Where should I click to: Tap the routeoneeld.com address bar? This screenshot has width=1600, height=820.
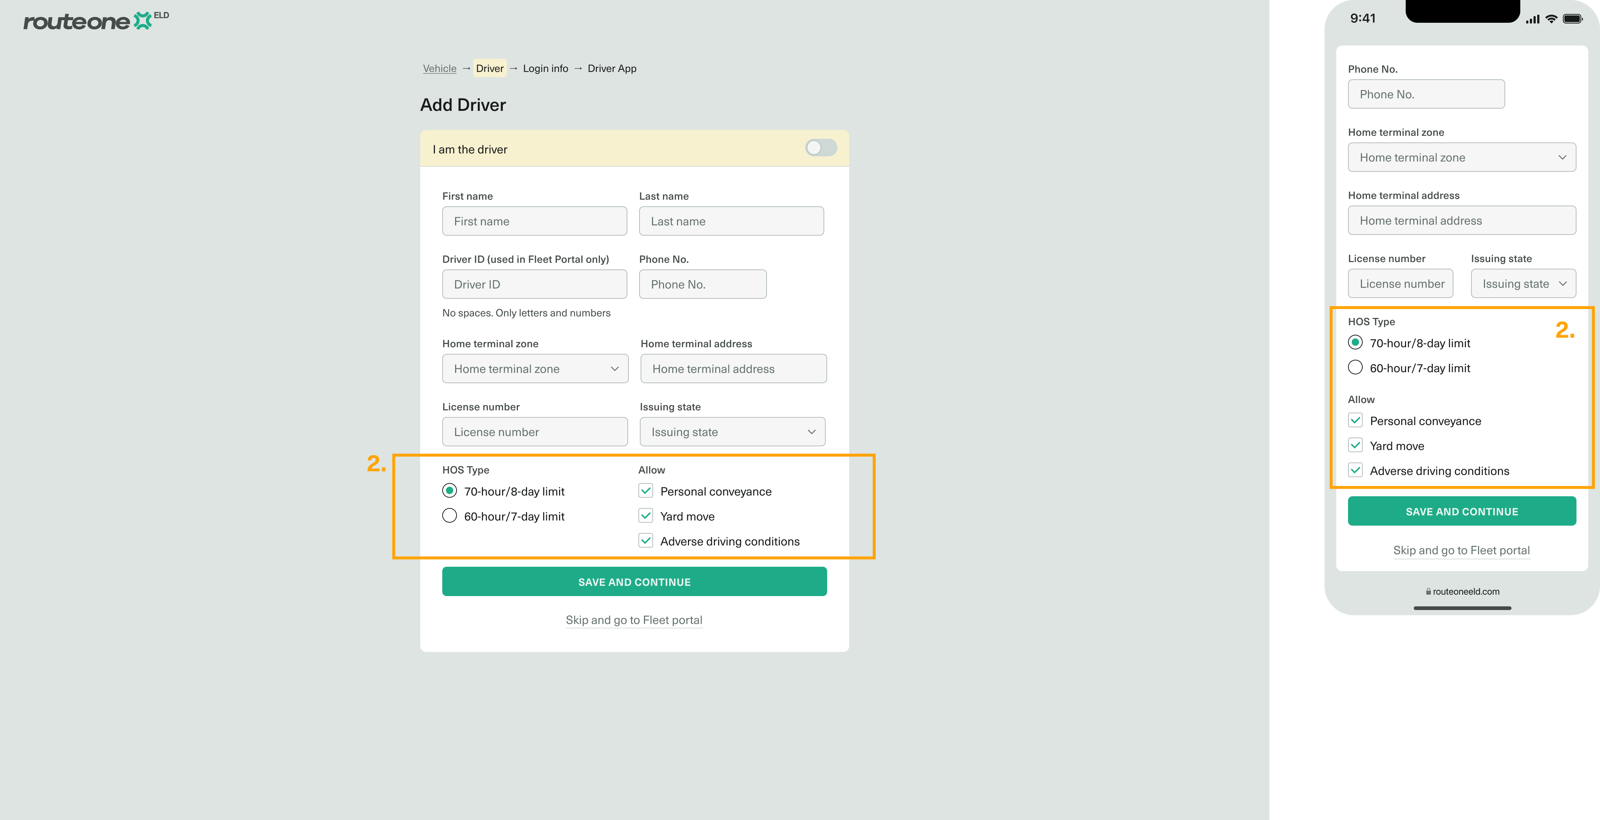tap(1462, 592)
